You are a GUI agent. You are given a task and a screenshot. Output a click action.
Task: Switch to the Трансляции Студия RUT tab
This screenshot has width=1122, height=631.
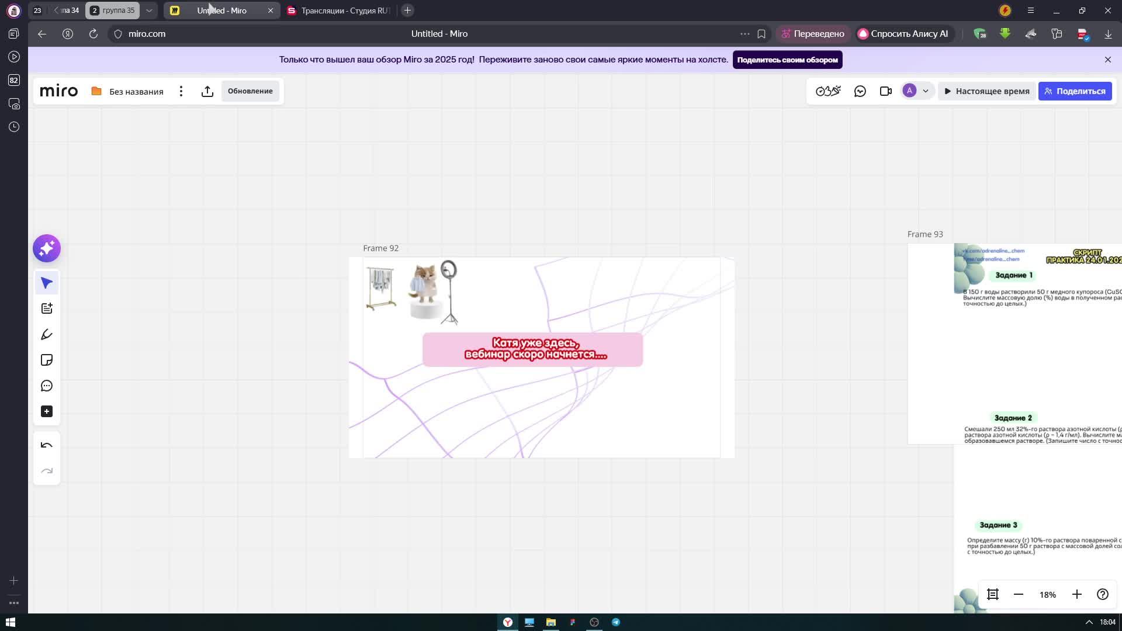tap(339, 11)
